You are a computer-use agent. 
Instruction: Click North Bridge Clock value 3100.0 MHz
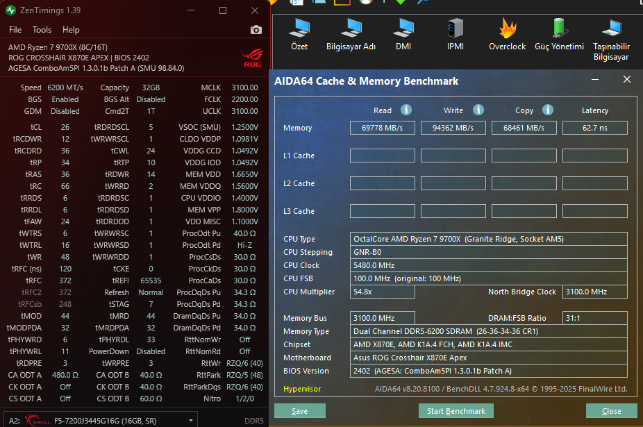(x=595, y=292)
